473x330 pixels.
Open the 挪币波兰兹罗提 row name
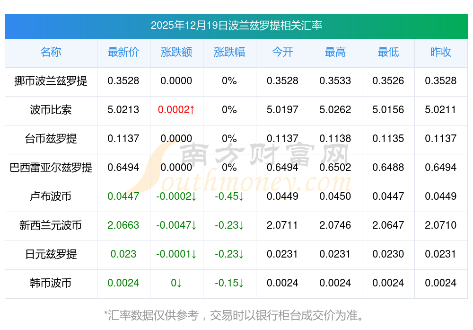point(51,81)
